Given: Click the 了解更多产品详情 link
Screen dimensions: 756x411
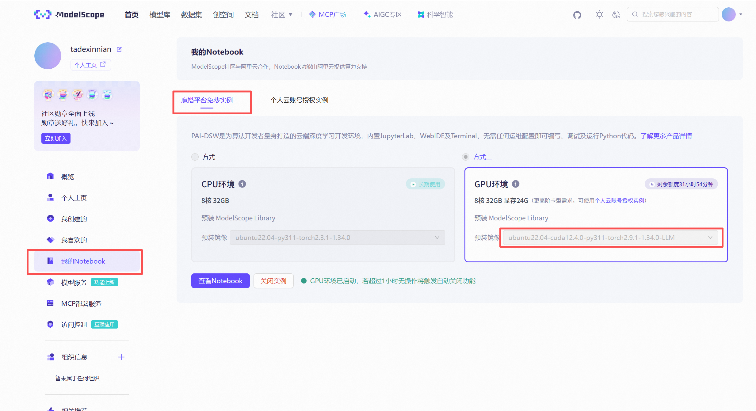Looking at the screenshot, I should click(x=666, y=136).
